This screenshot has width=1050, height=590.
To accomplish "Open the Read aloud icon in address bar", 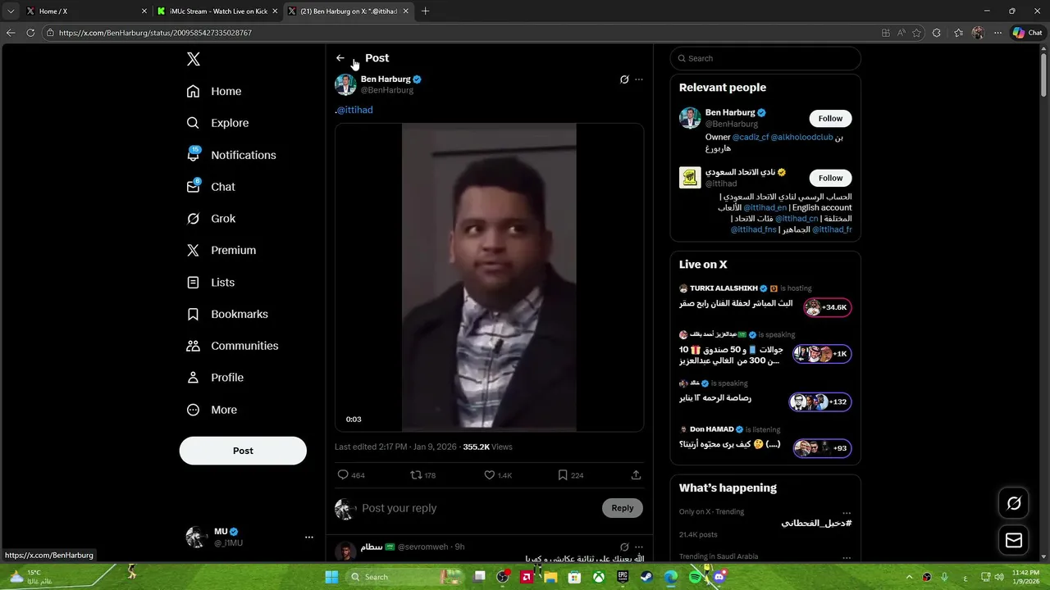I will click(901, 33).
